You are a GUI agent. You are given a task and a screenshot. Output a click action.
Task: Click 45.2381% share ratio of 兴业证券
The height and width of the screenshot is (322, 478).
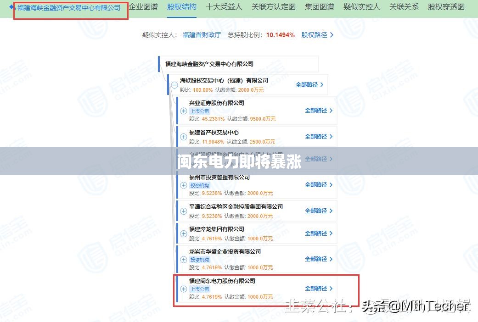(213, 119)
